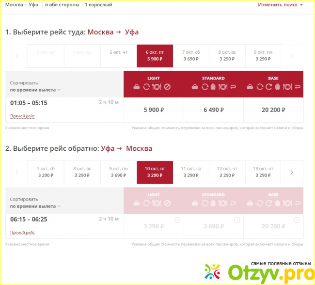The width and height of the screenshot is (315, 285).
Task: Open info icon on 3 690 ₽ return fare
Action: point(237,220)
